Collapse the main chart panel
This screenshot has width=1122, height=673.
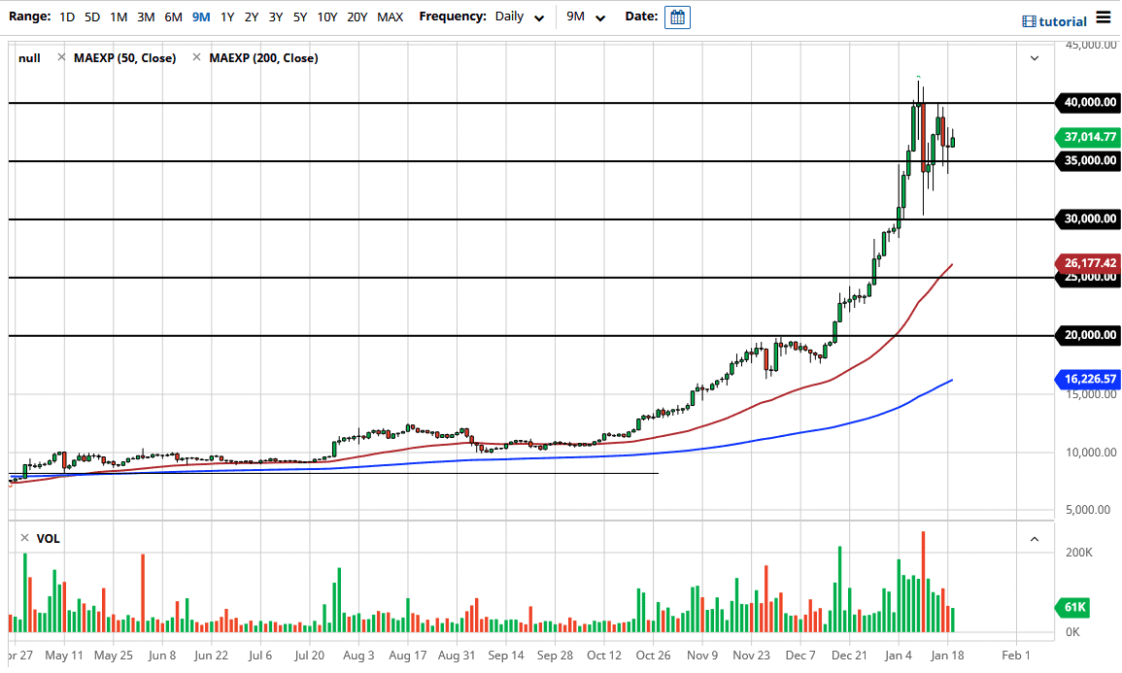pos(1035,57)
